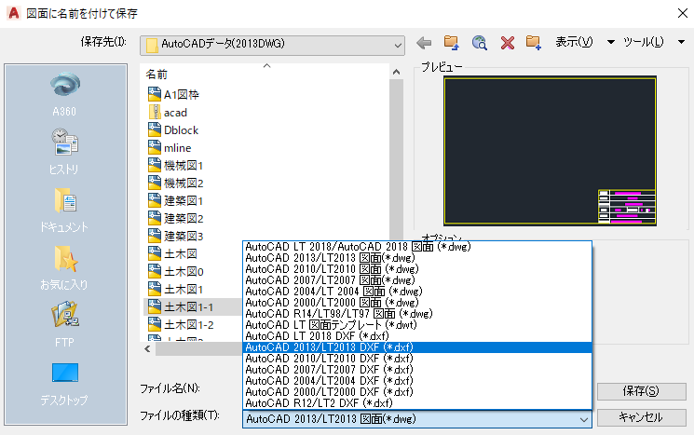Screen dimensions: 694x435
Task: Select file 建築図2
Action: pyautogui.click(x=176, y=218)
